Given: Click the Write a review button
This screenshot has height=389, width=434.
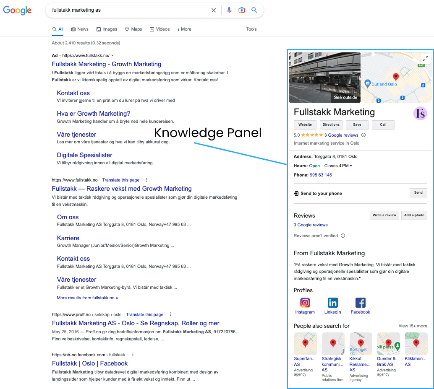Looking at the screenshot, I should point(384,215).
